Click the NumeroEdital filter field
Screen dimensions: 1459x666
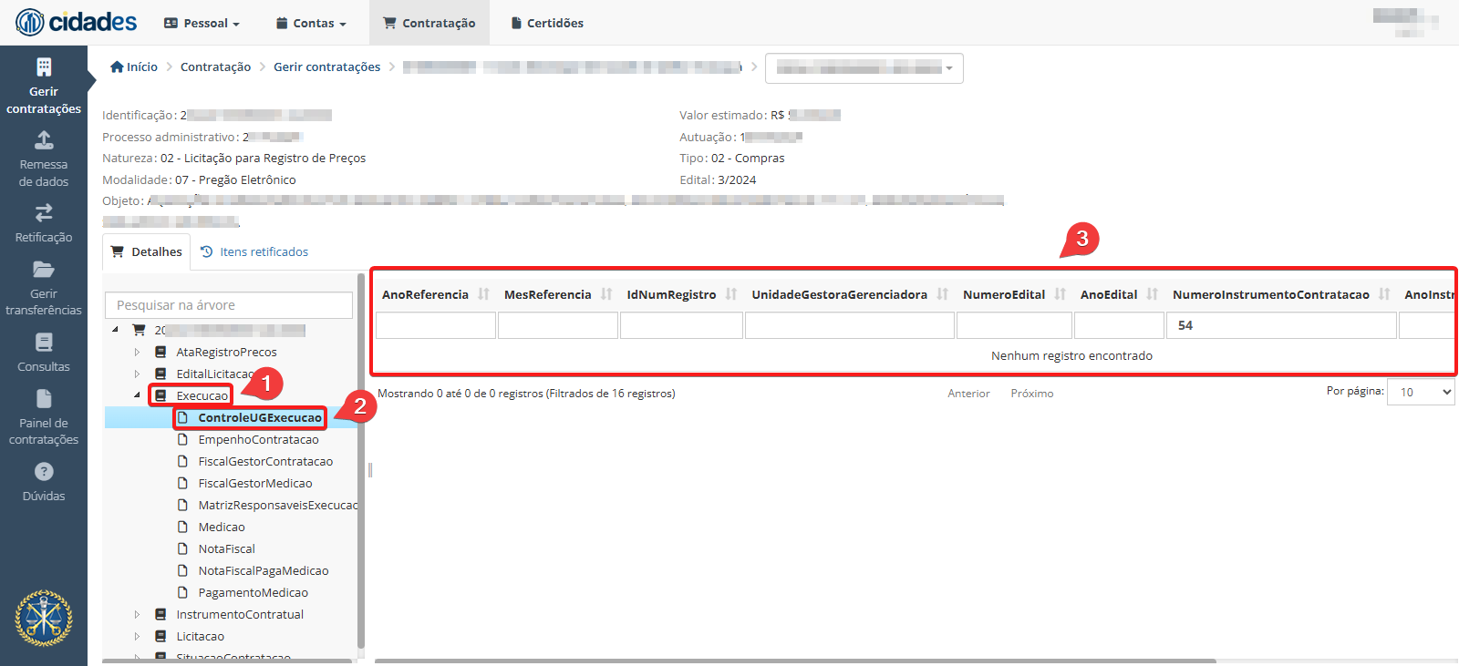tap(1014, 325)
